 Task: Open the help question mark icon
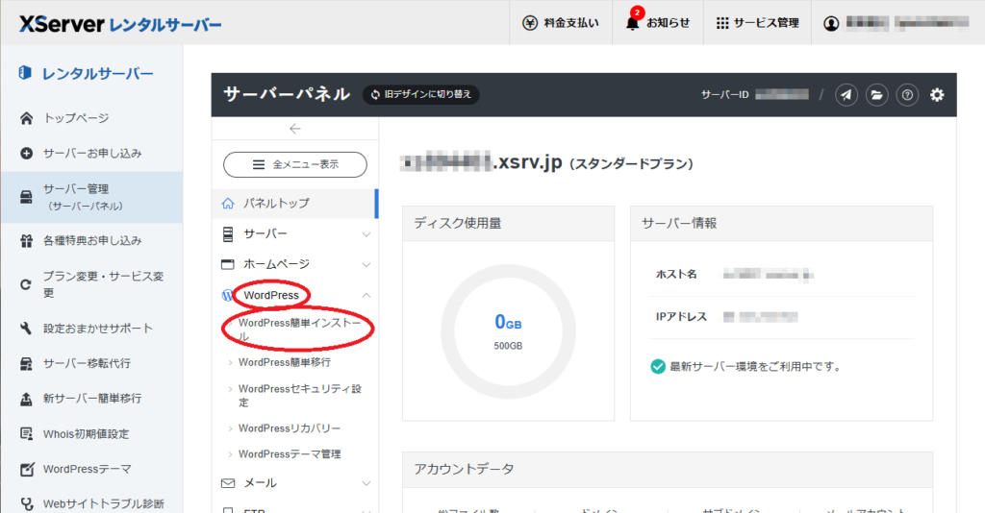coord(907,95)
